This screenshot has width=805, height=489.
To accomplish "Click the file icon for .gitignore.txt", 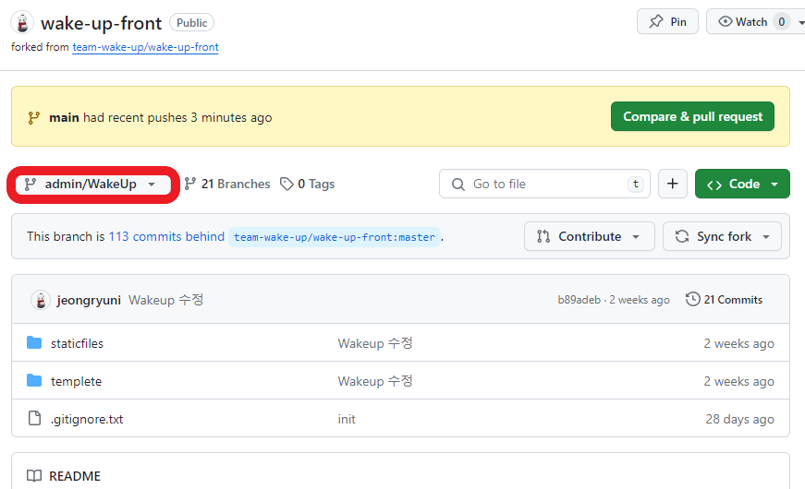I will [34, 418].
